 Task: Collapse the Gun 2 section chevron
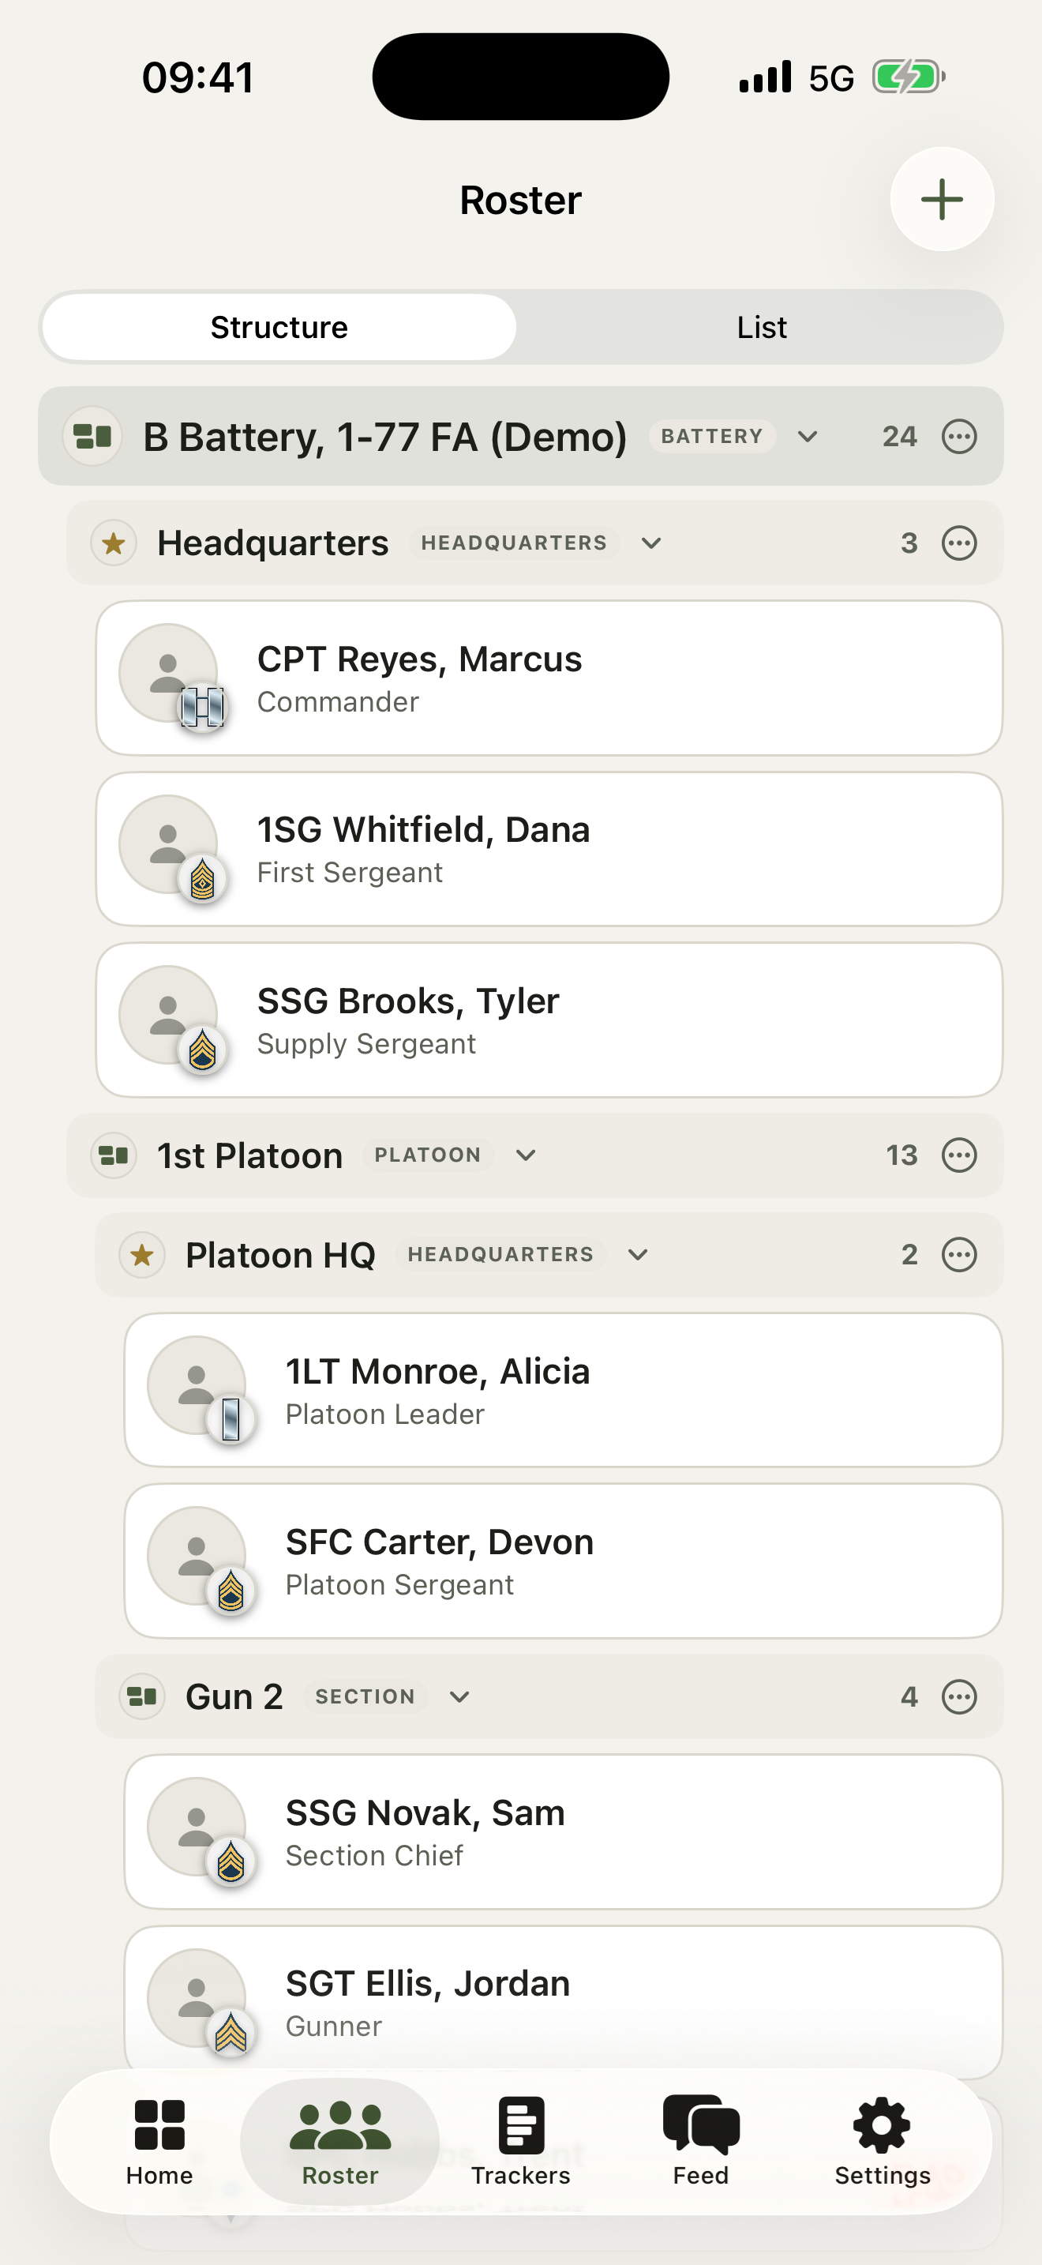click(459, 1696)
